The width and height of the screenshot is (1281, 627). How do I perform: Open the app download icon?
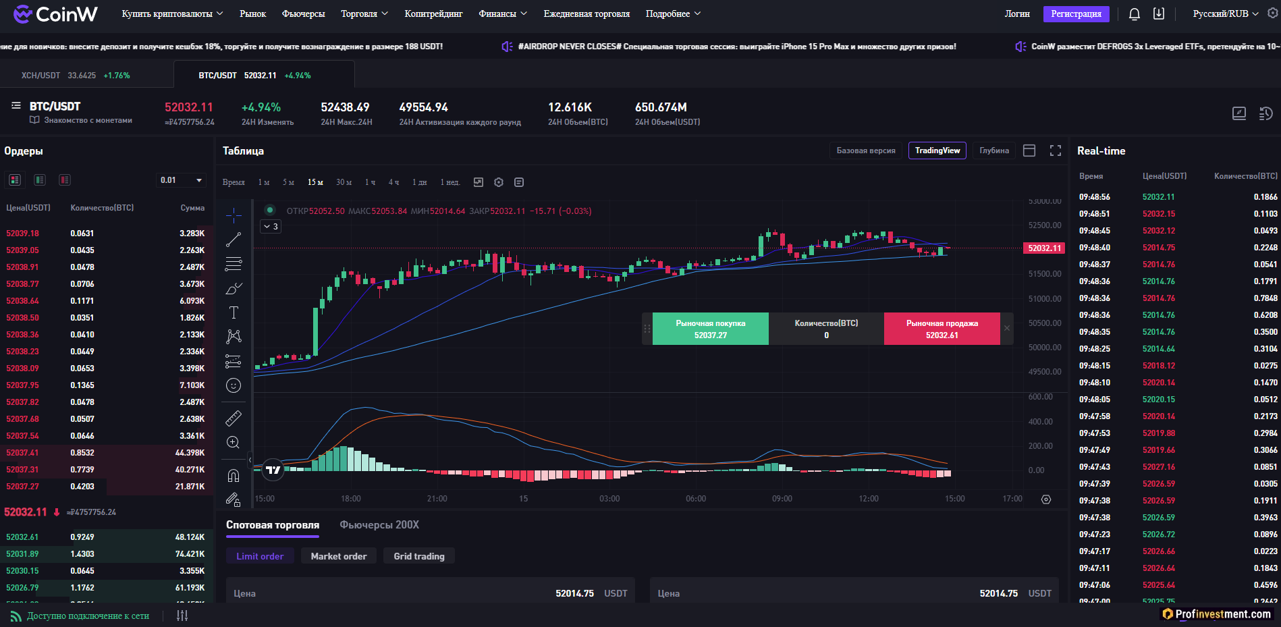pyautogui.click(x=1159, y=13)
